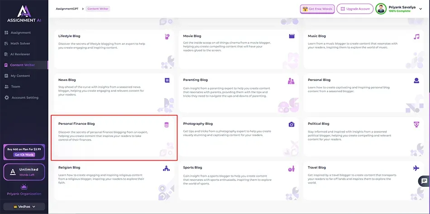Click the Lifestyle Blog cup icon

[x=167, y=37]
